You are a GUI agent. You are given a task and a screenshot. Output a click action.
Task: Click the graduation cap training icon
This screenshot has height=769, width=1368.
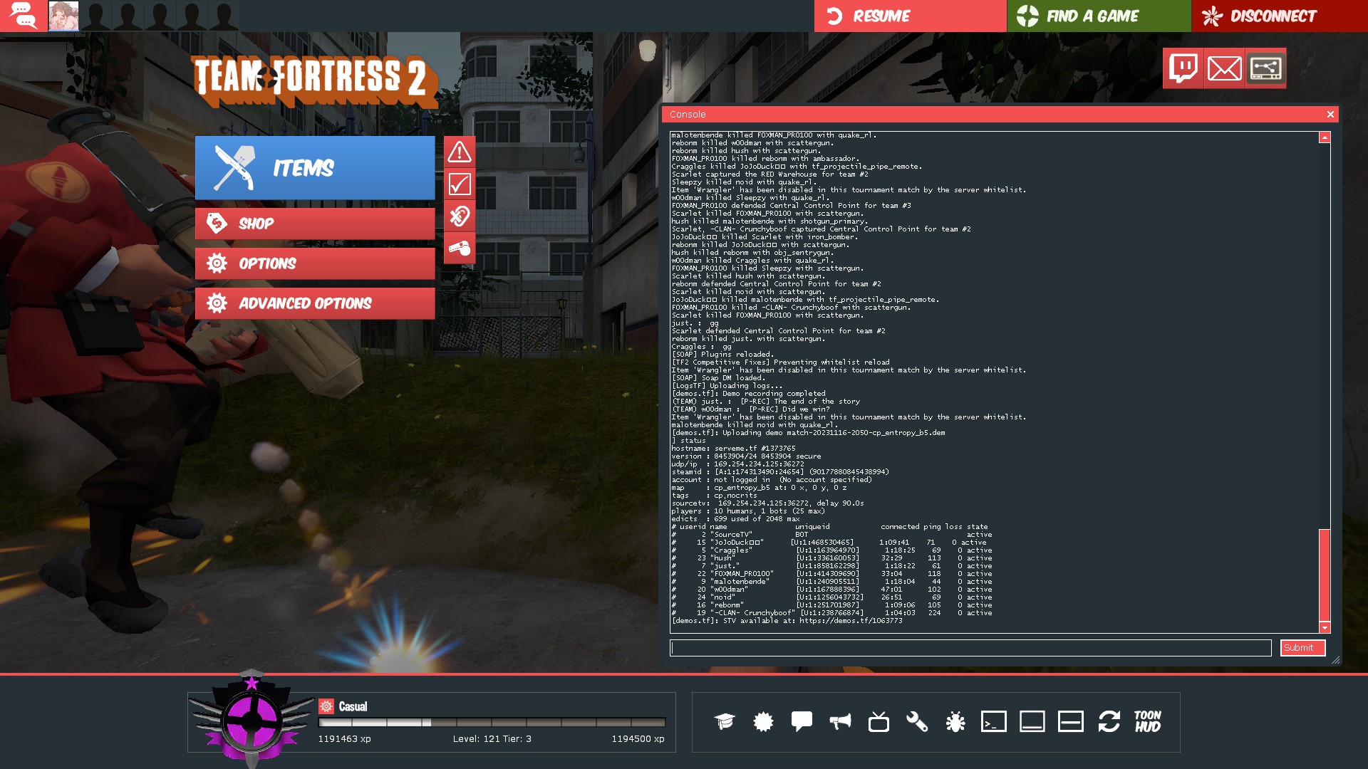(x=725, y=721)
